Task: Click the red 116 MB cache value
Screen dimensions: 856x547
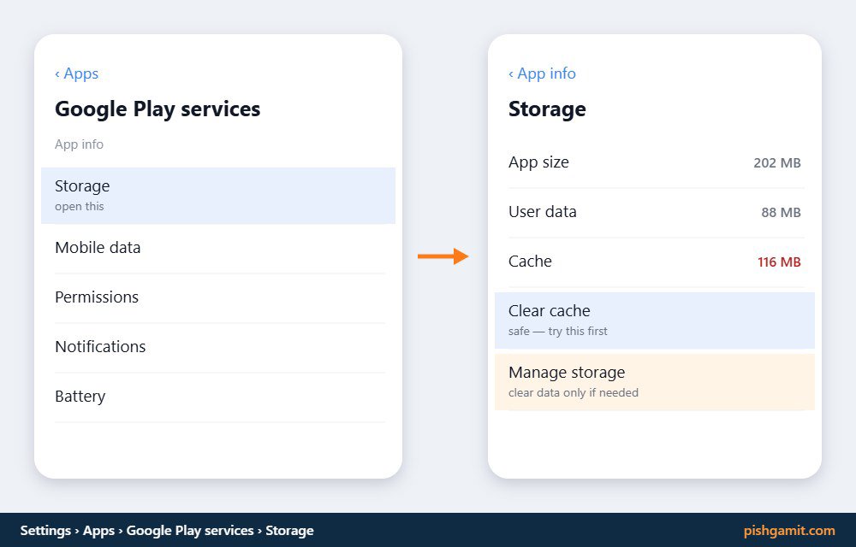Action: 779,262
